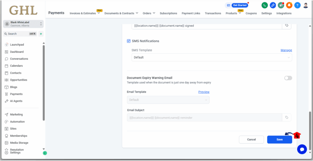Open the megaphone announcements icon
The height and width of the screenshot is (161, 313).
pos(281,6)
